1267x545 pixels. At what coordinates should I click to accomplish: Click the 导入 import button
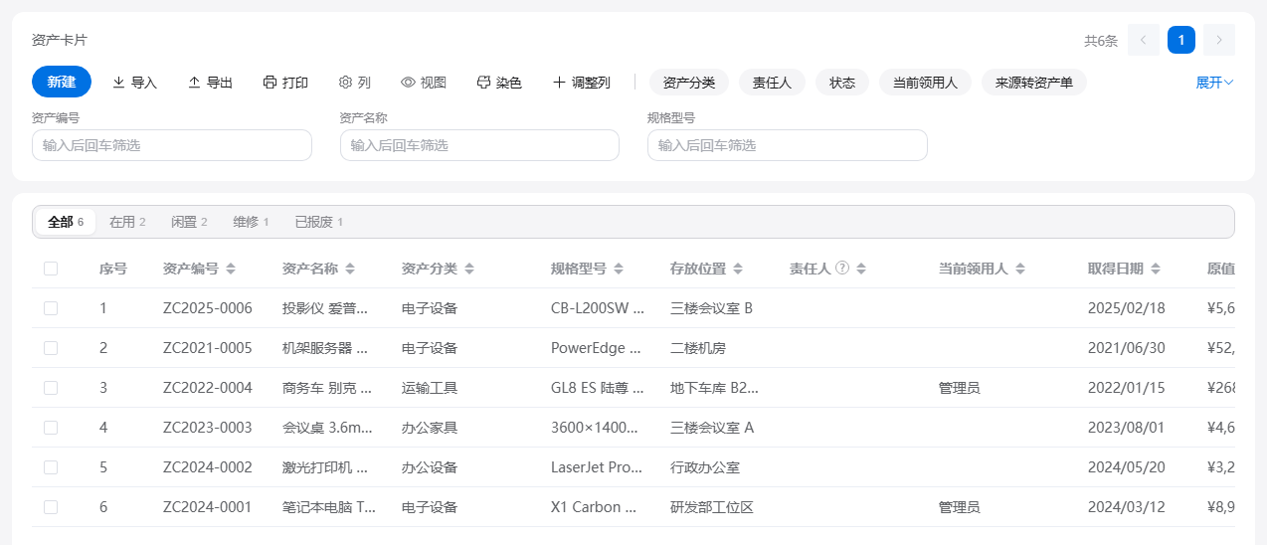[x=134, y=83]
